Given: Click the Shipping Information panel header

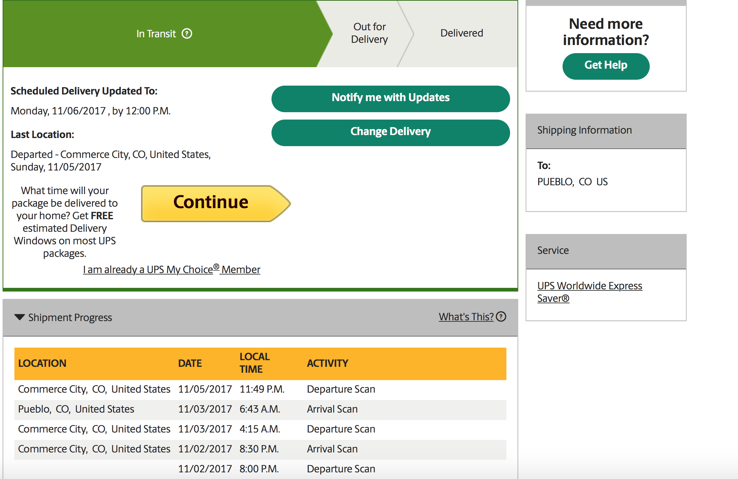Looking at the screenshot, I should coord(606,131).
